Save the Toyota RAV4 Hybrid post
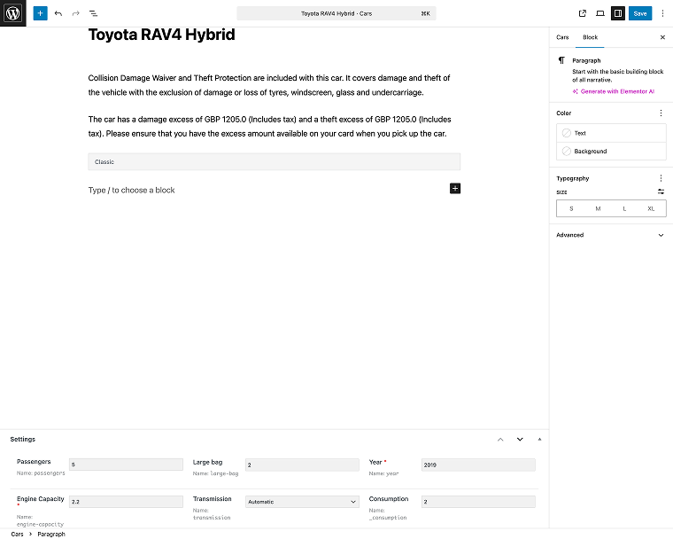Screen dimensions: 673x539 tap(640, 13)
